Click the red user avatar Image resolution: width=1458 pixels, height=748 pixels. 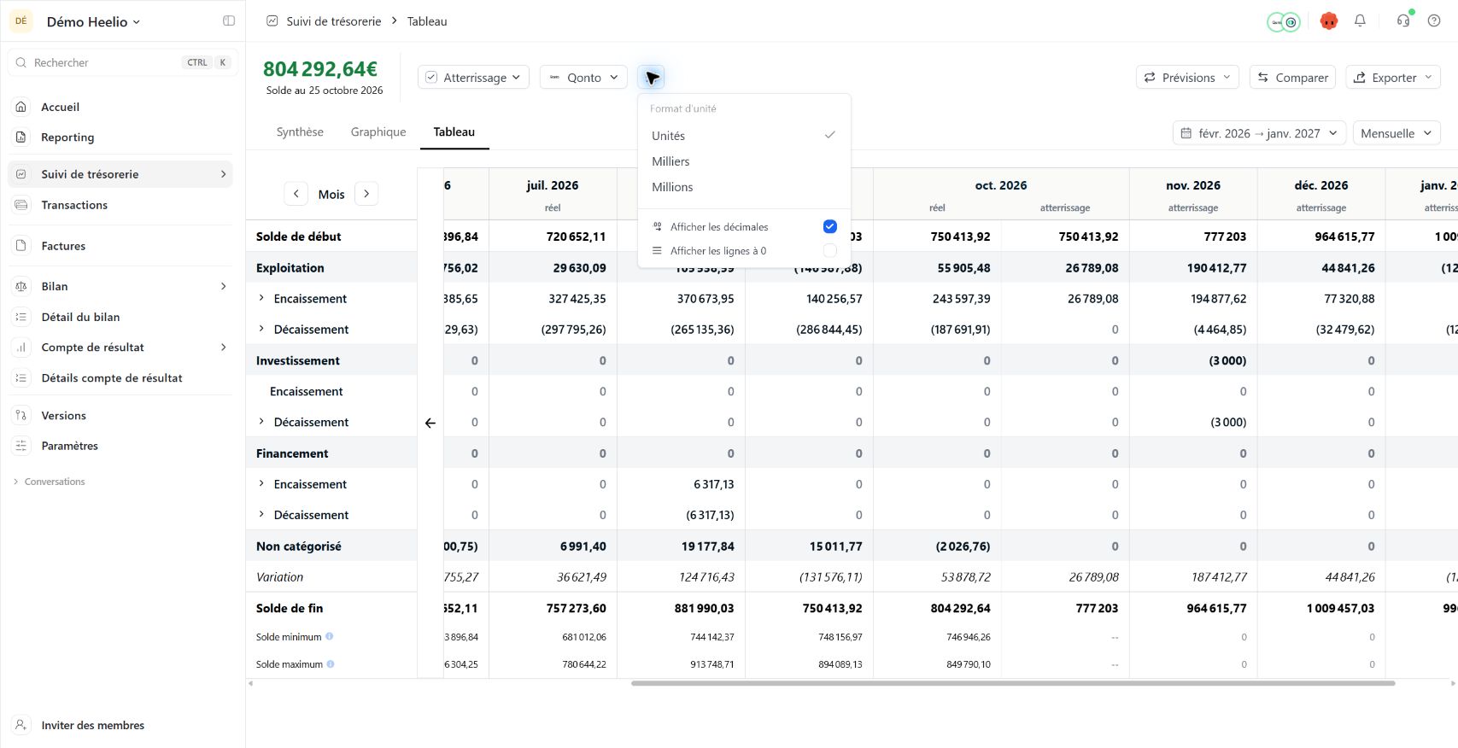tap(1328, 21)
